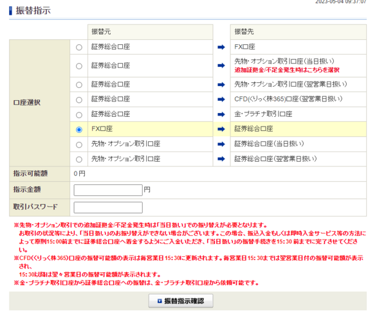Click arrow icon next to 証券総合口座(当日扱い)

[x=221, y=144]
